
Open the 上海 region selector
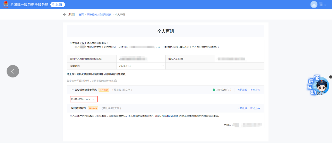[x=58, y=4]
